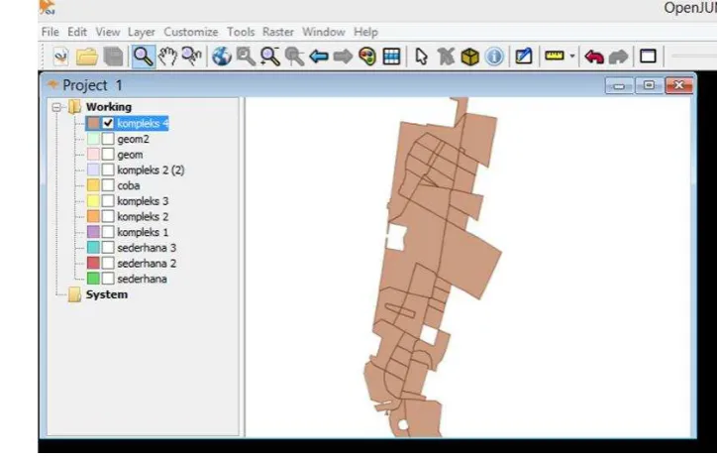Go to previous zoom blue arrow
The height and width of the screenshot is (460, 718).
click(x=319, y=57)
